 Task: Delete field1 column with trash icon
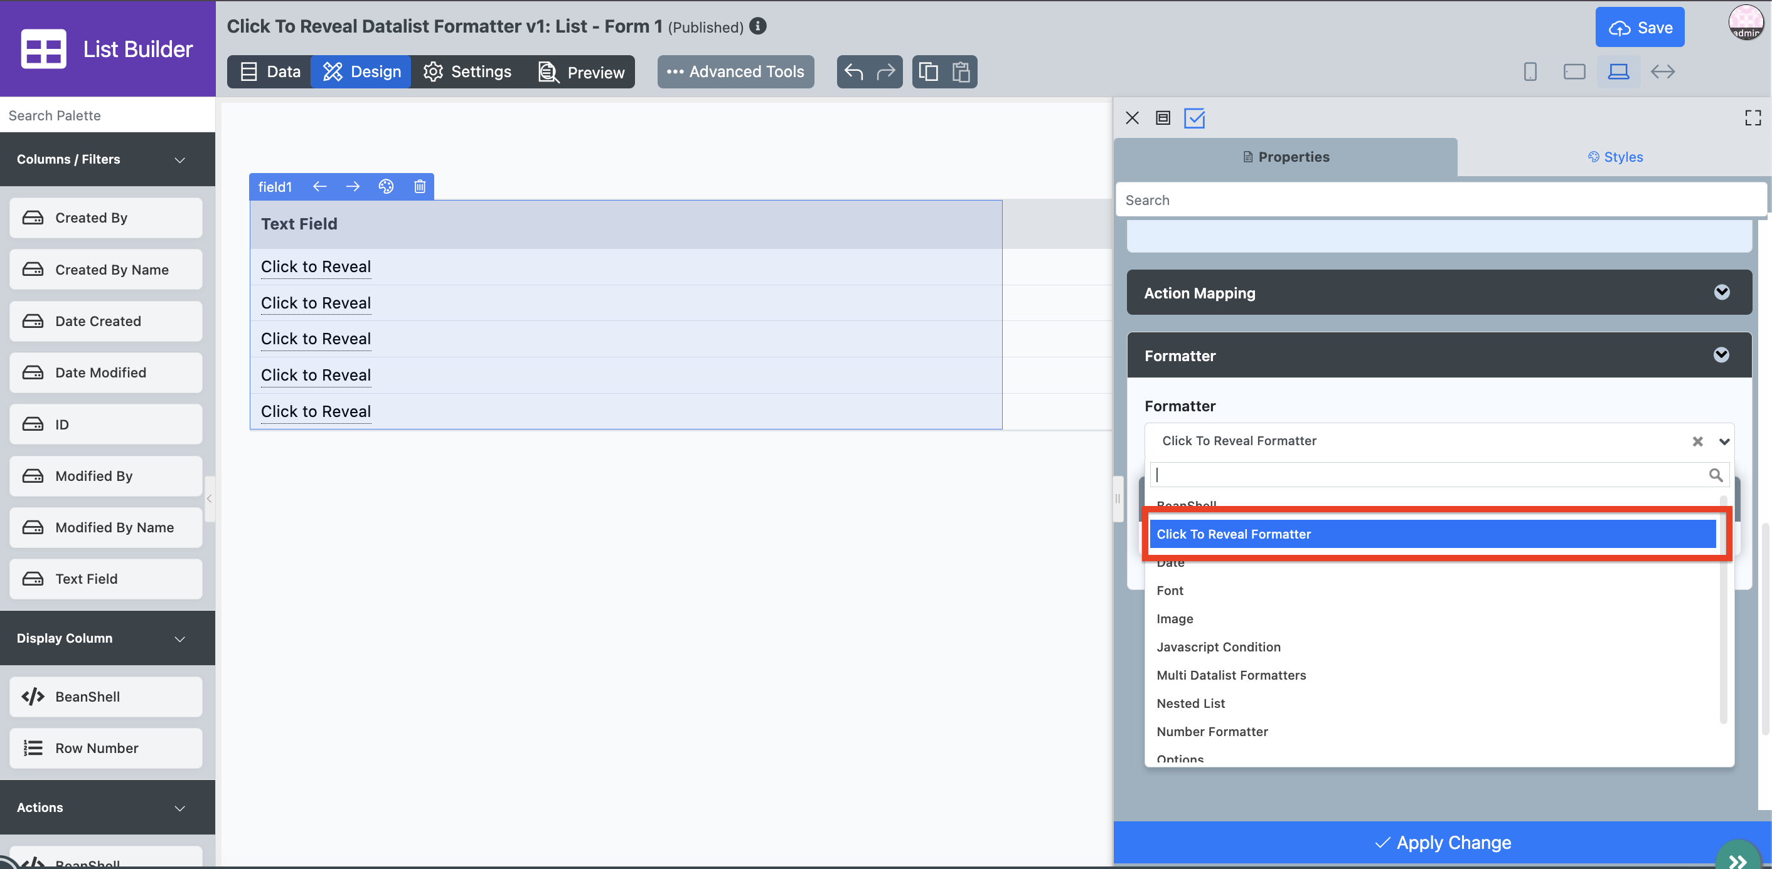tap(420, 186)
